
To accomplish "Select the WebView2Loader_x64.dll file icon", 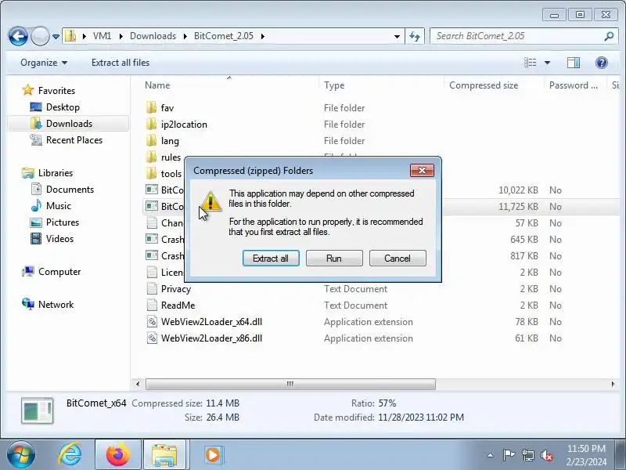I will (x=152, y=321).
